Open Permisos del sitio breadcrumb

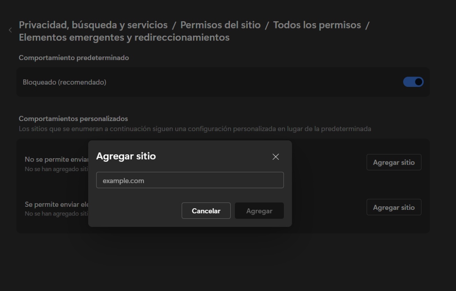coord(220,25)
